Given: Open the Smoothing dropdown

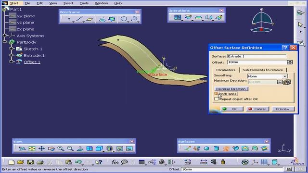Looking at the screenshot, I should 284,76.
